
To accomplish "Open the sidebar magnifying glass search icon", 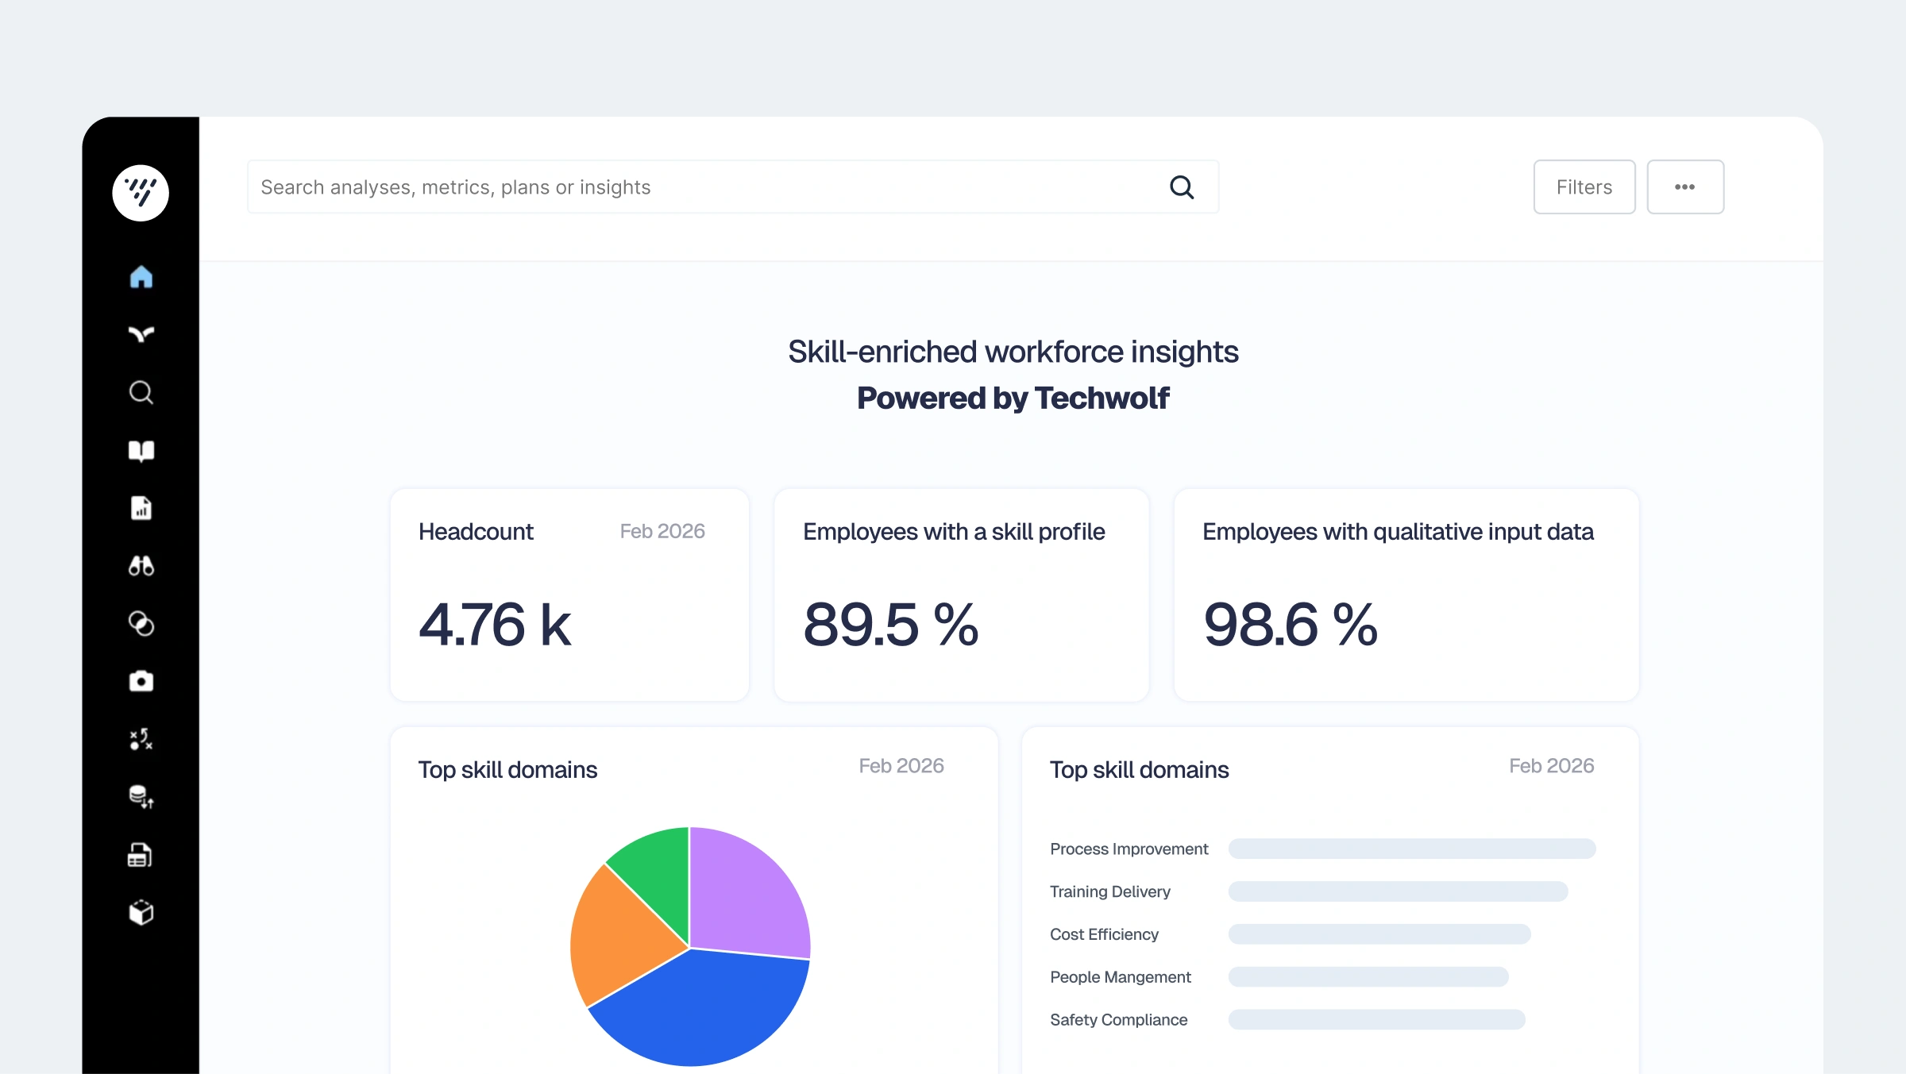I will pos(141,392).
